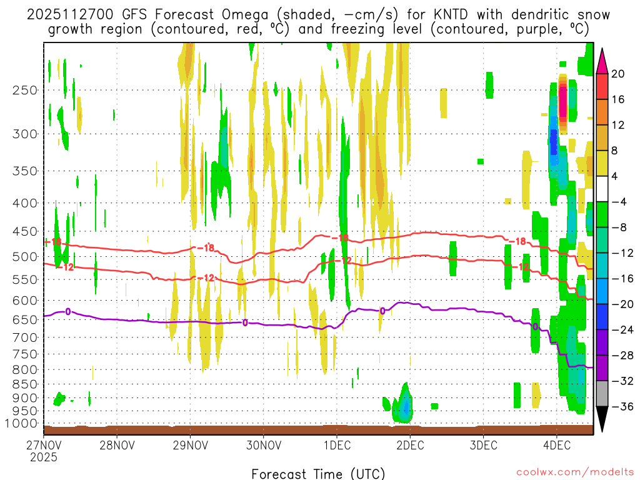
Task: Click the dark blue colorbar swatch between -20 and -24
Action: point(602,317)
